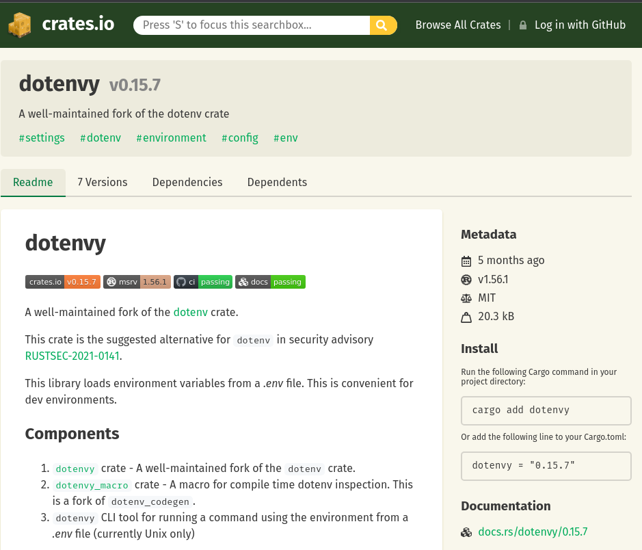
Task: Copy the cargo add dotenvy command
Action: coord(546,410)
